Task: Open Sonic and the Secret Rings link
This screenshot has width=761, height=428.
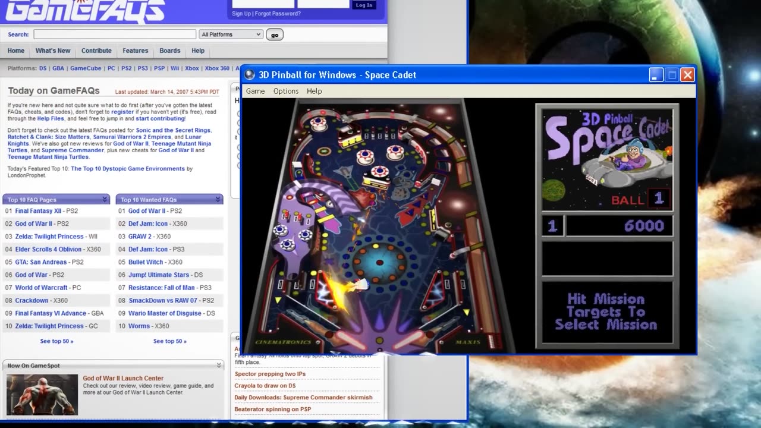Action: (x=173, y=130)
